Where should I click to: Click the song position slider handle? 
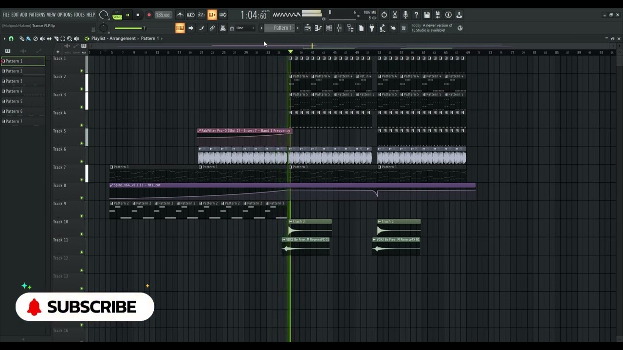coord(144,28)
